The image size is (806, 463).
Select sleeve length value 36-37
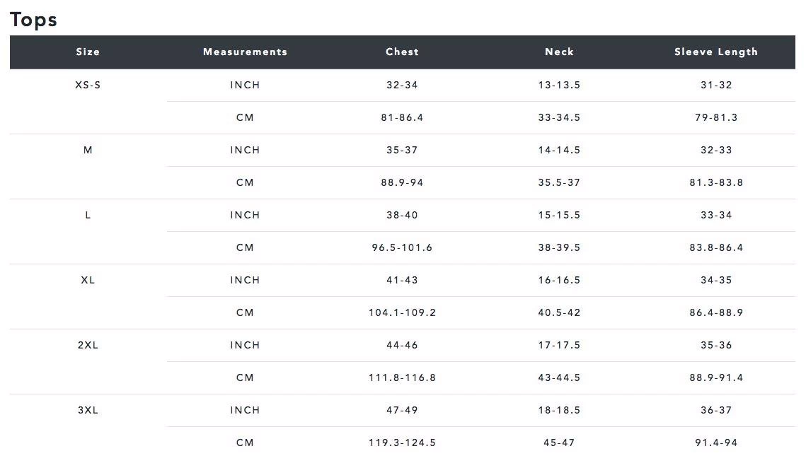[716, 410]
